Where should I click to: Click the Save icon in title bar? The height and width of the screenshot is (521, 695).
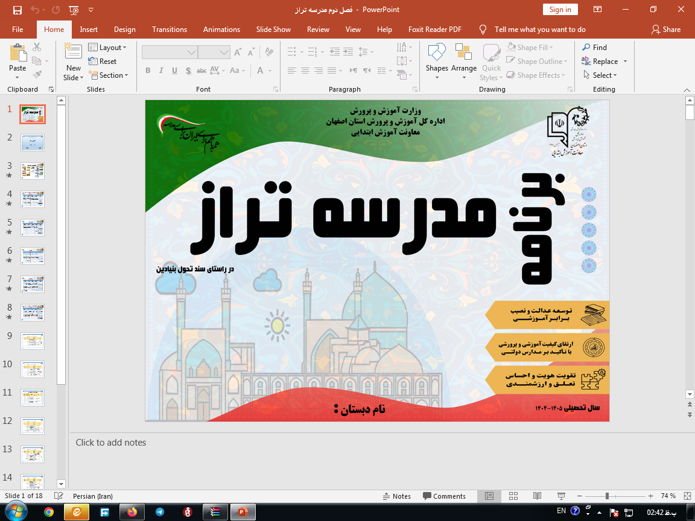click(x=17, y=10)
